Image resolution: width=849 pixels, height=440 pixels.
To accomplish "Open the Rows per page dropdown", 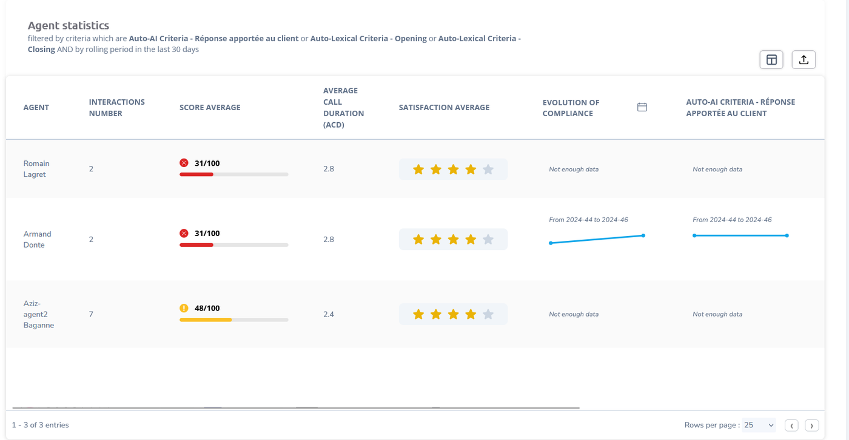I will [759, 425].
